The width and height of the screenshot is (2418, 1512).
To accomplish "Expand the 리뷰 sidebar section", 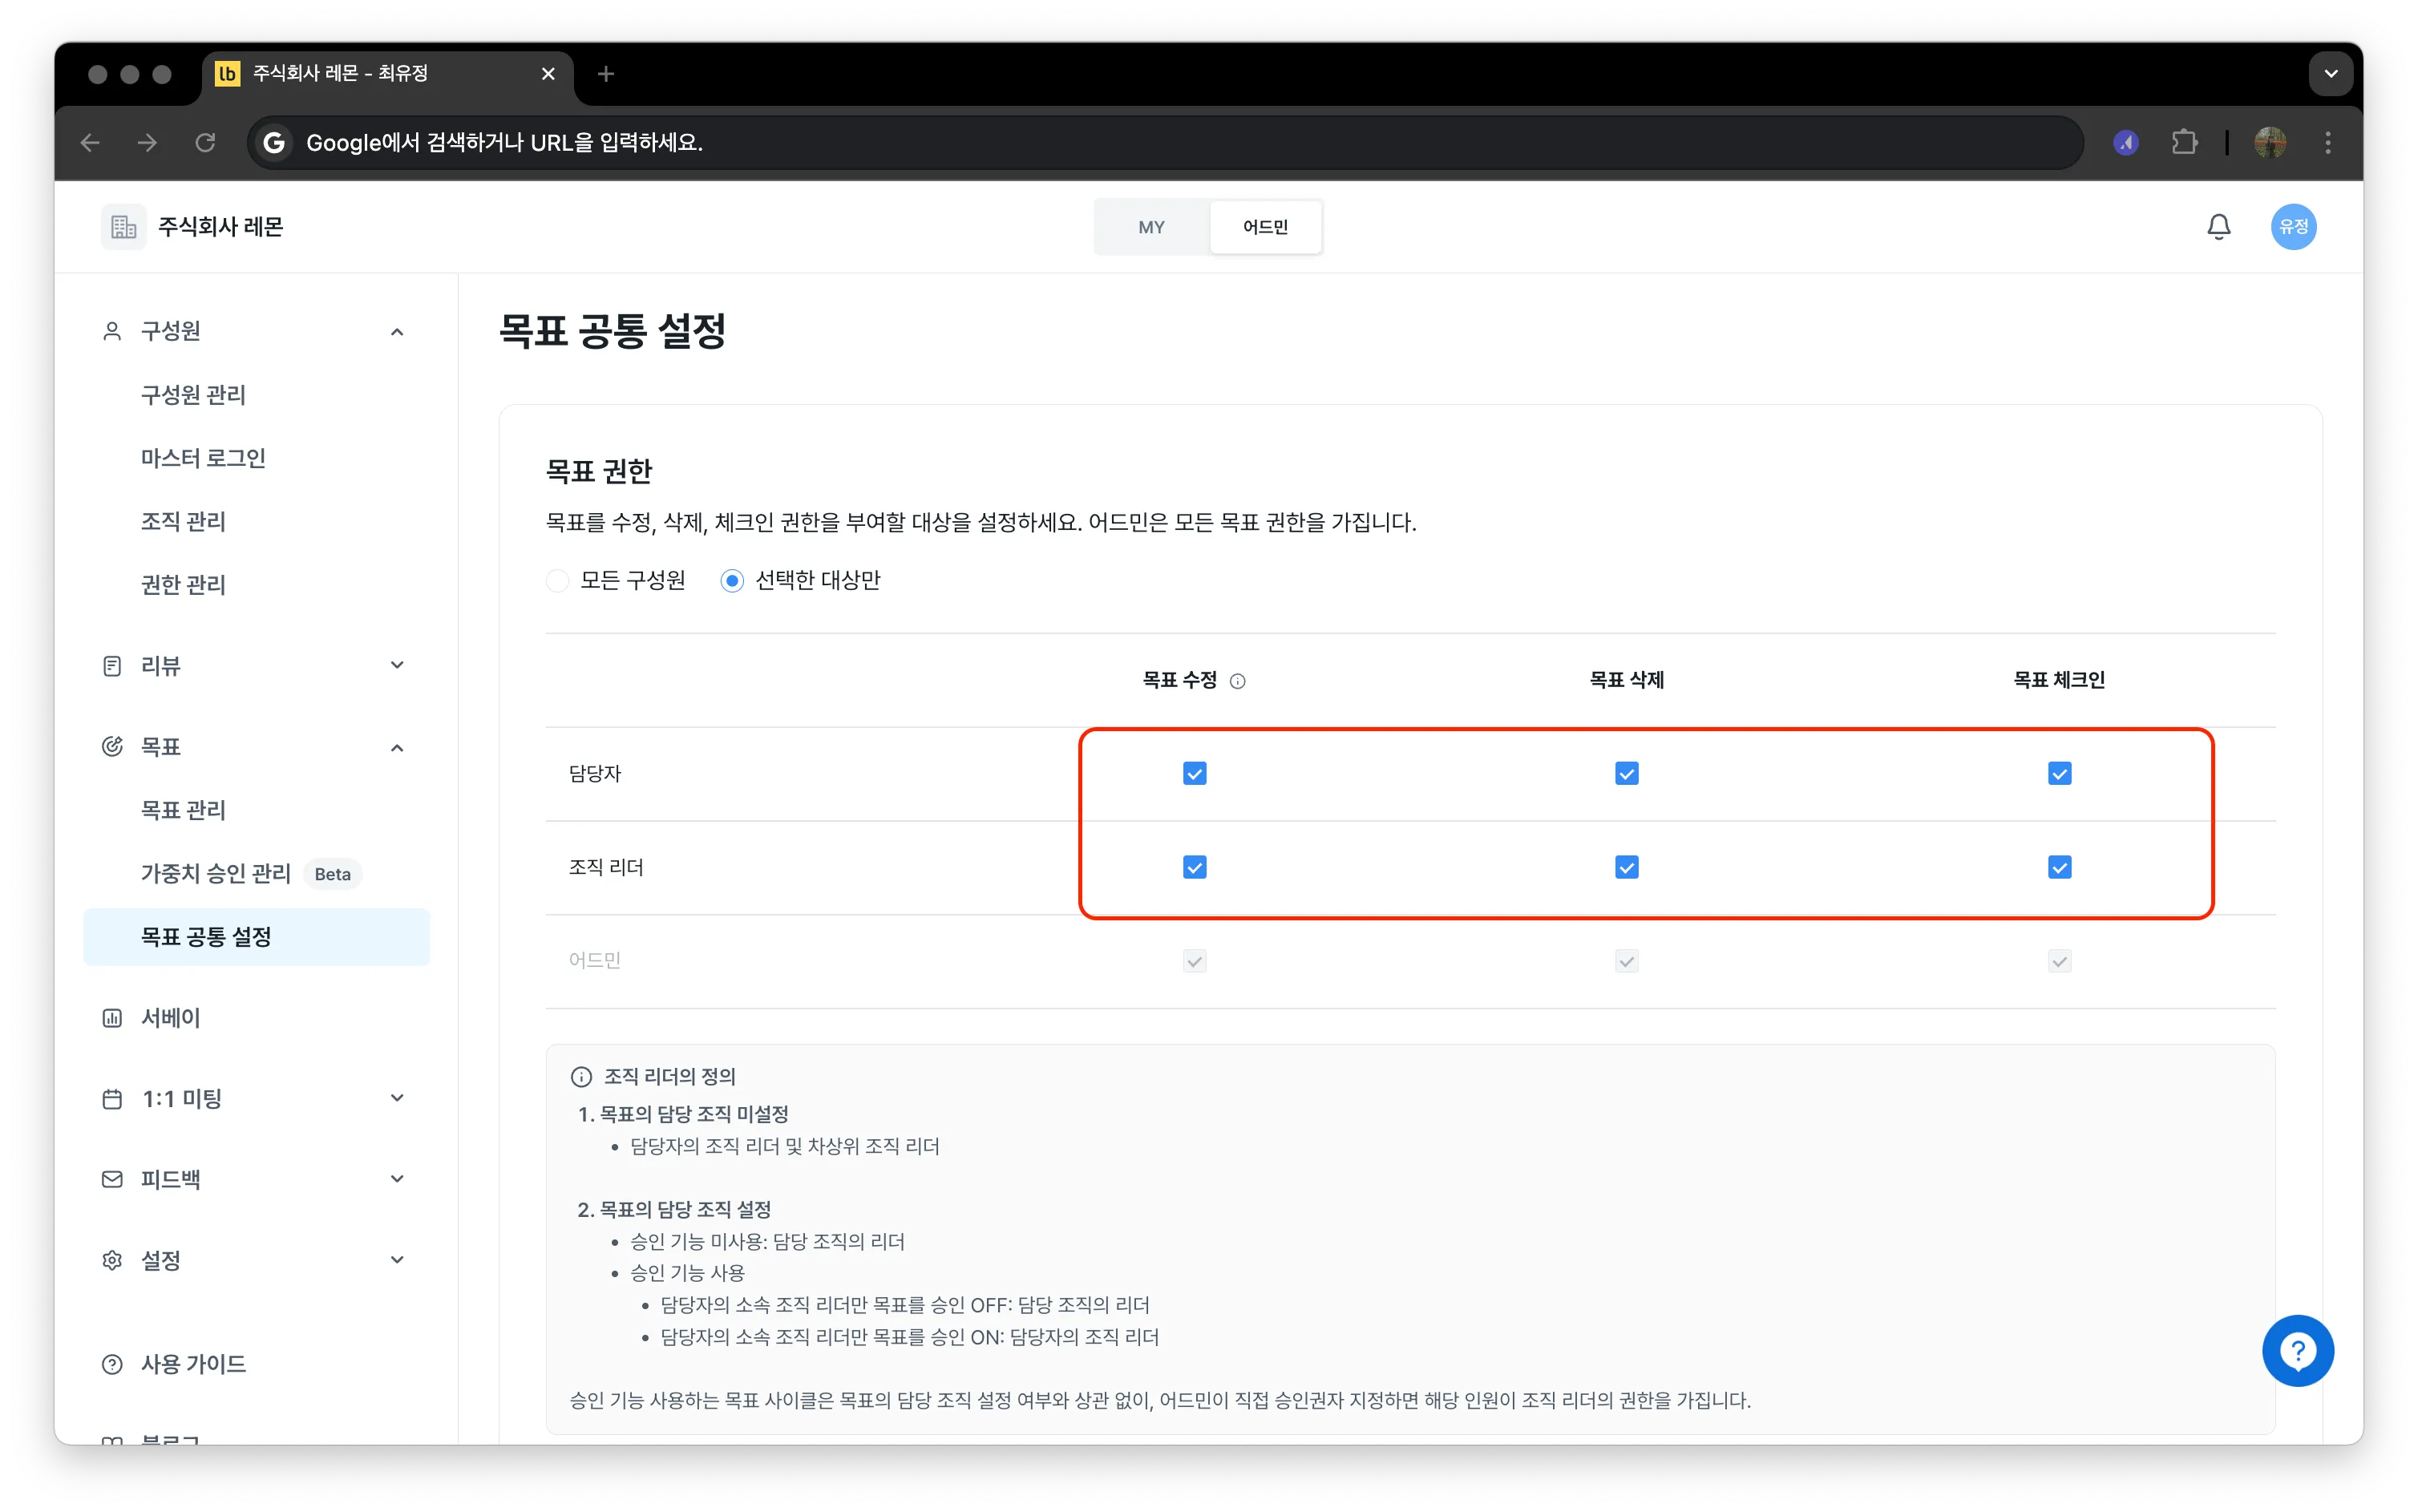I will pyautogui.click(x=397, y=665).
